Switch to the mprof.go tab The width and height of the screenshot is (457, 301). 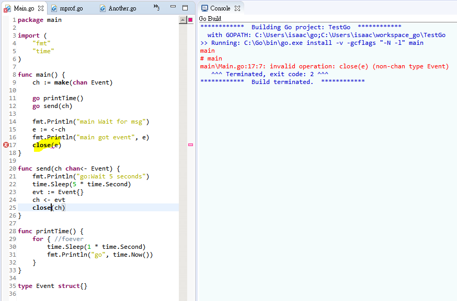[71, 8]
